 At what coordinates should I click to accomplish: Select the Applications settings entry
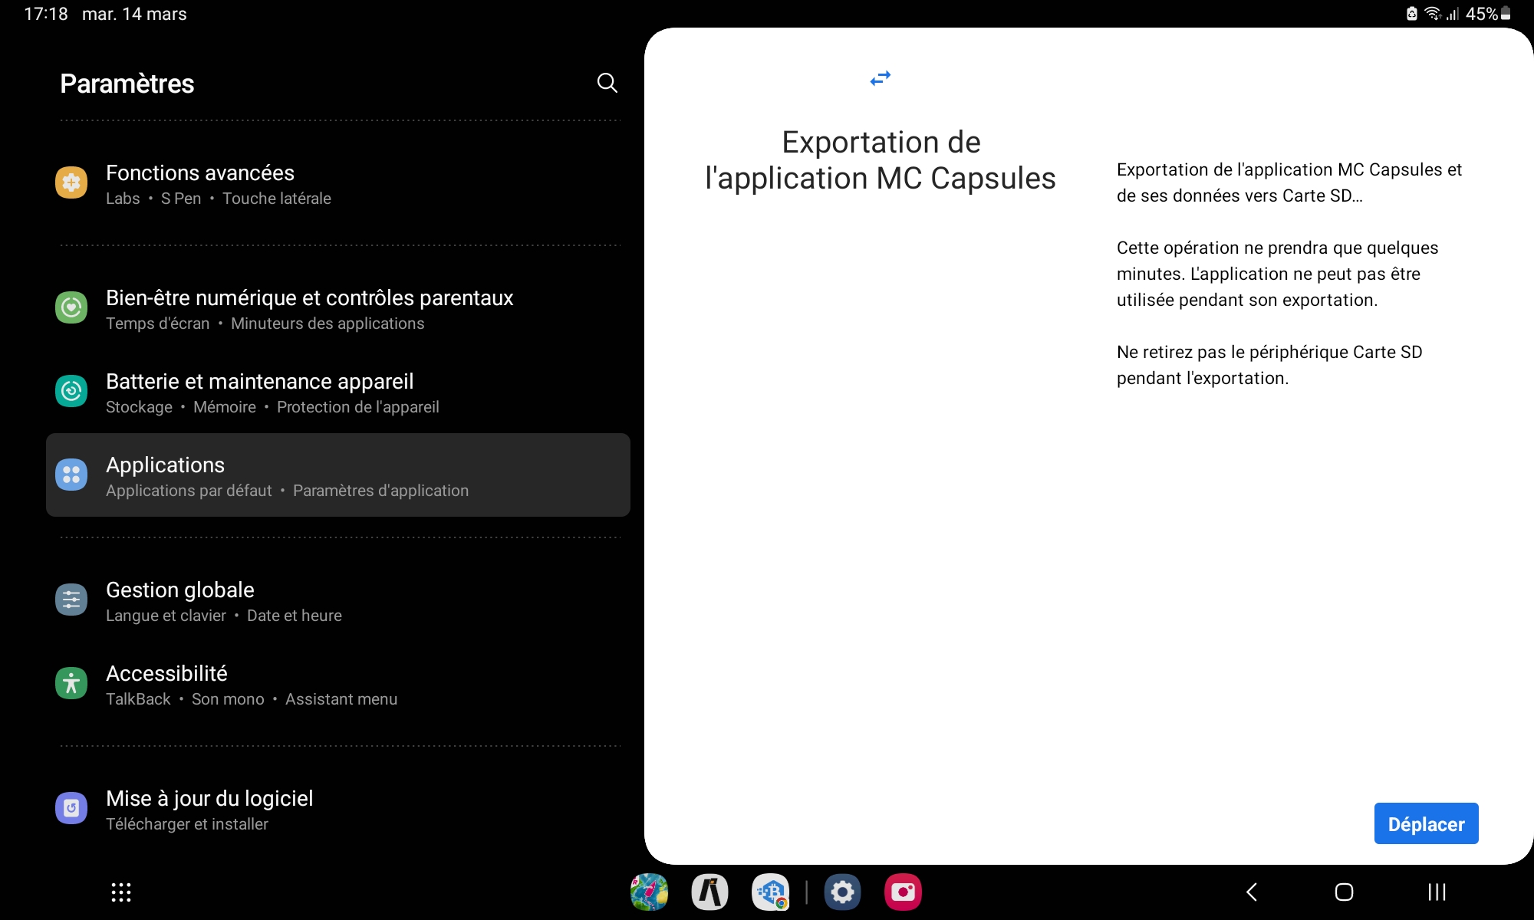click(337, 475)
